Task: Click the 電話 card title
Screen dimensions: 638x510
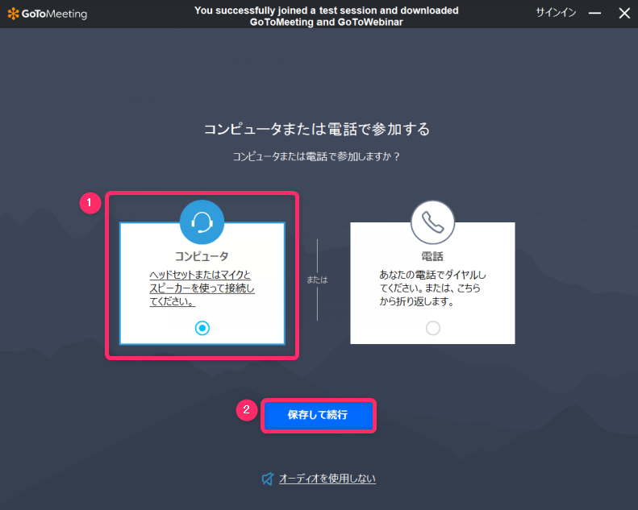Action: (432, 256)
